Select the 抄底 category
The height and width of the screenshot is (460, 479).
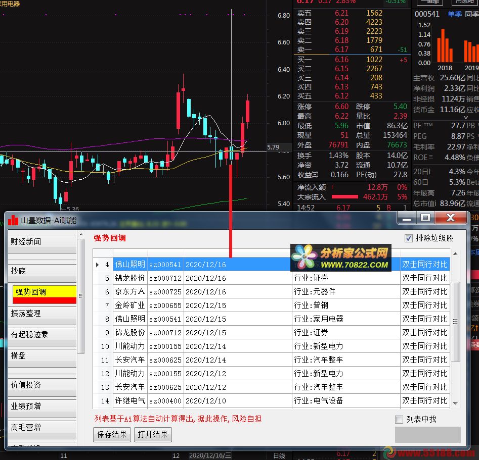point(42,273)
